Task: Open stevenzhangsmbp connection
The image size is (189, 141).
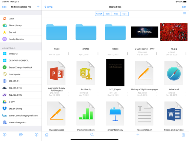Action: coord(21,122)
